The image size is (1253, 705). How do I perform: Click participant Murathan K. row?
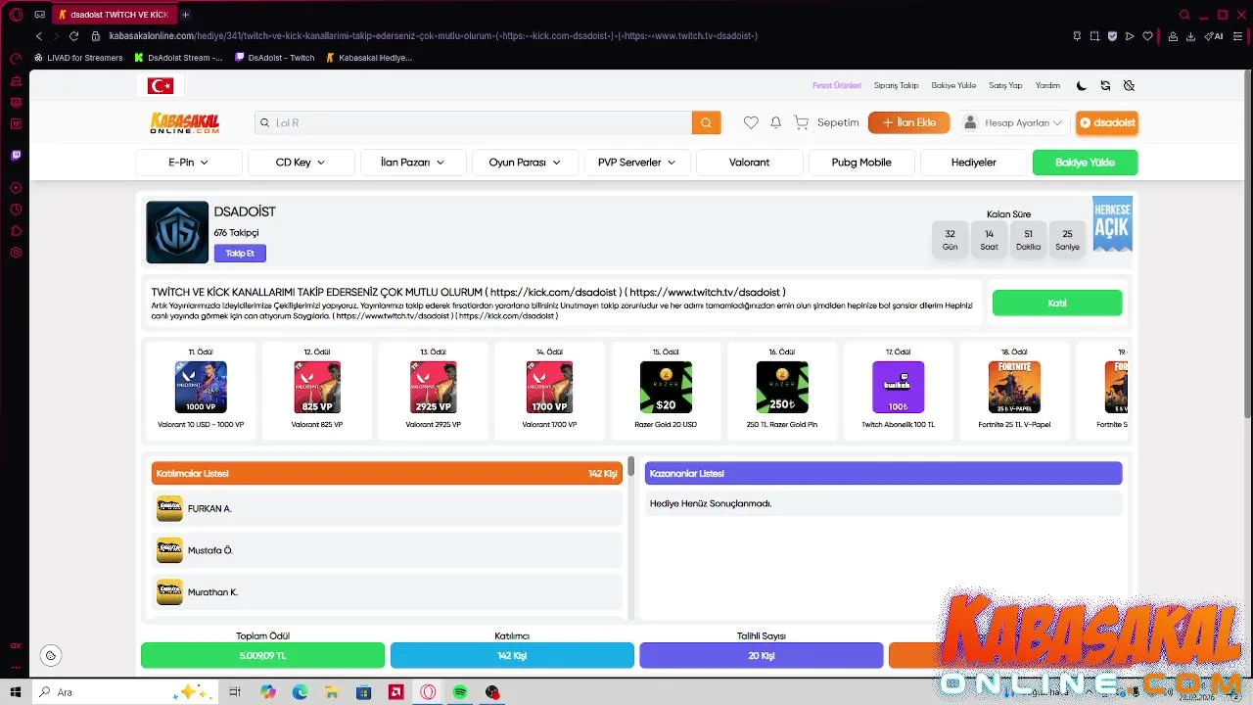[387, 592]
